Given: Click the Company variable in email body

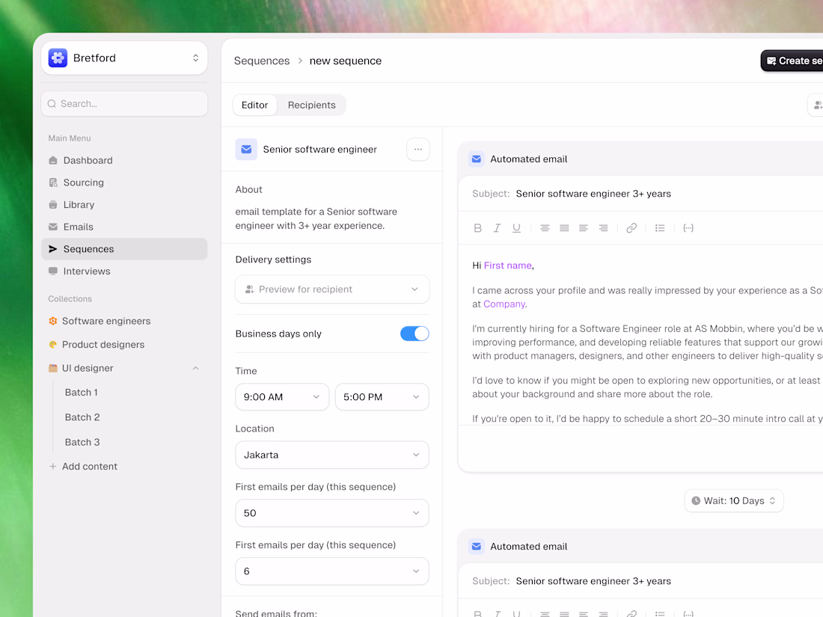Looking at the screenshot, I should click(x=504, y=304).
